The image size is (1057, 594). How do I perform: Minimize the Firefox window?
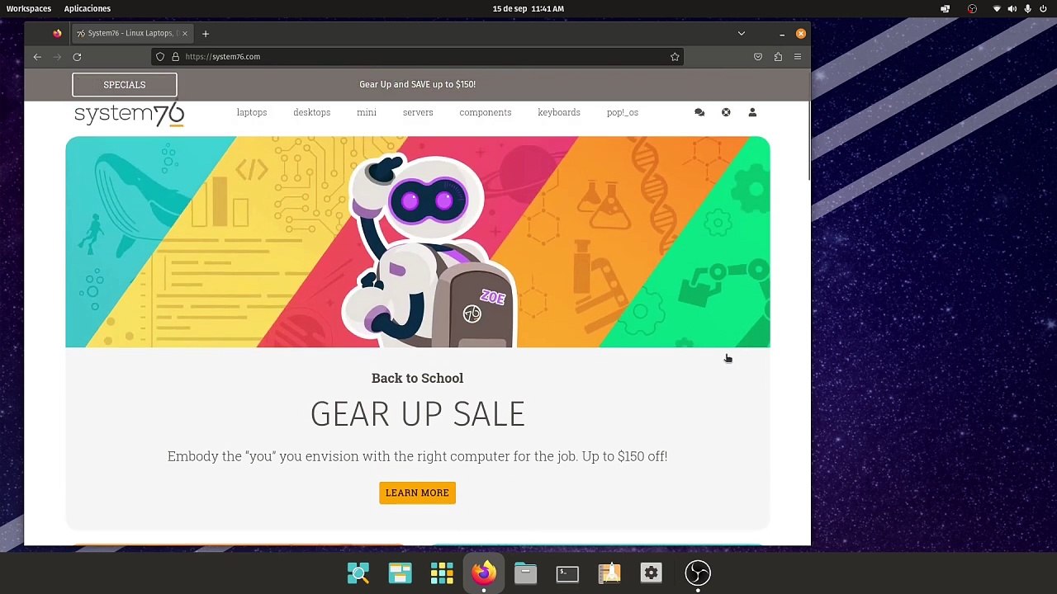tap(782, 34)
